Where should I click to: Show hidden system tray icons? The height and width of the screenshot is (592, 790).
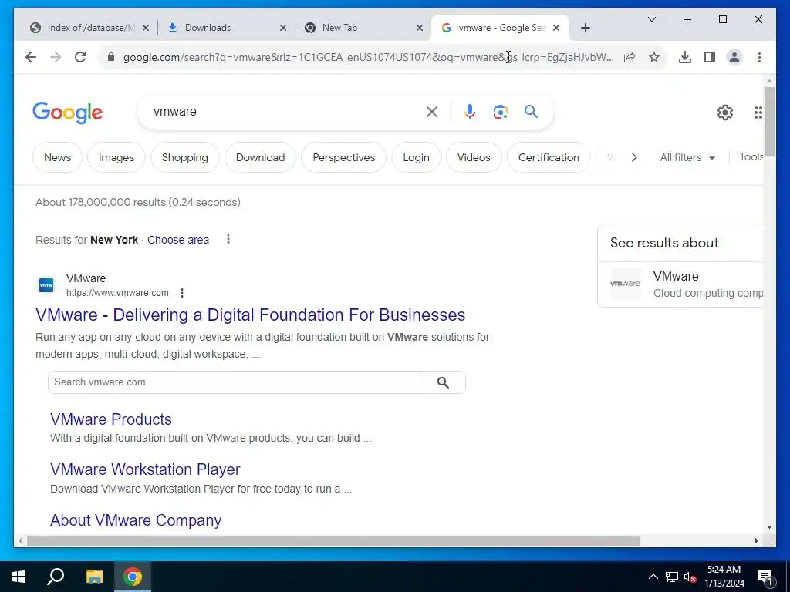tap(653, 577)
